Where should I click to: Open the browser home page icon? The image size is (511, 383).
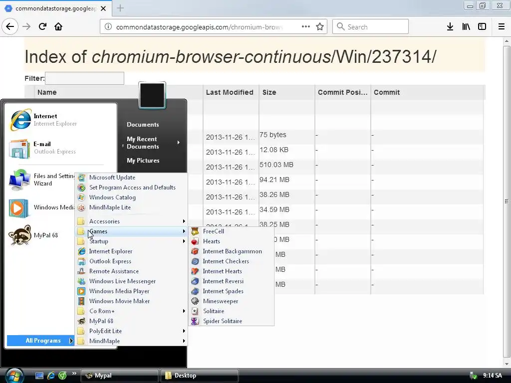(x=58, y=26)
